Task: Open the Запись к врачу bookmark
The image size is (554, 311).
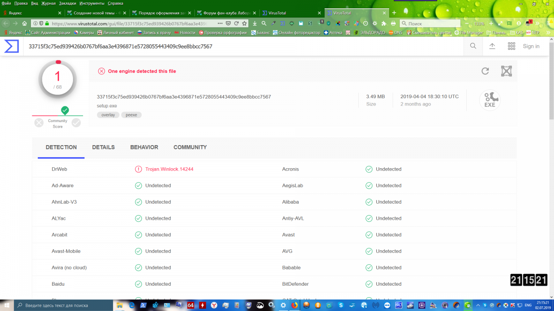Action: coord(155,33)
